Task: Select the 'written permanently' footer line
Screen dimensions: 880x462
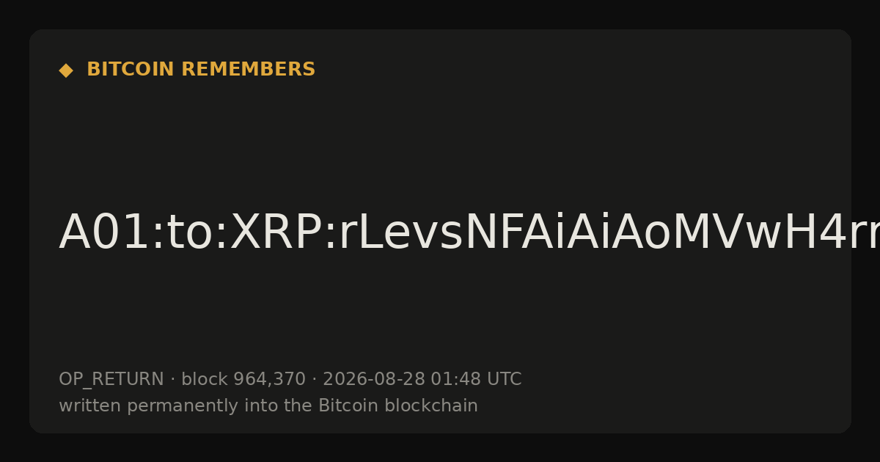Action: (x=268, y=406)
